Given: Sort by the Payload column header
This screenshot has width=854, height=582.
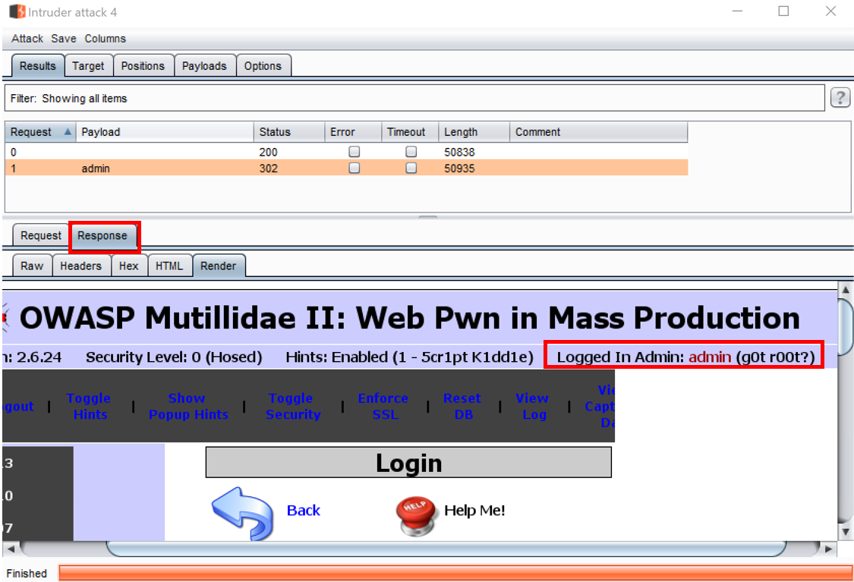Looking at the screenshot, I should coord(165,132).
